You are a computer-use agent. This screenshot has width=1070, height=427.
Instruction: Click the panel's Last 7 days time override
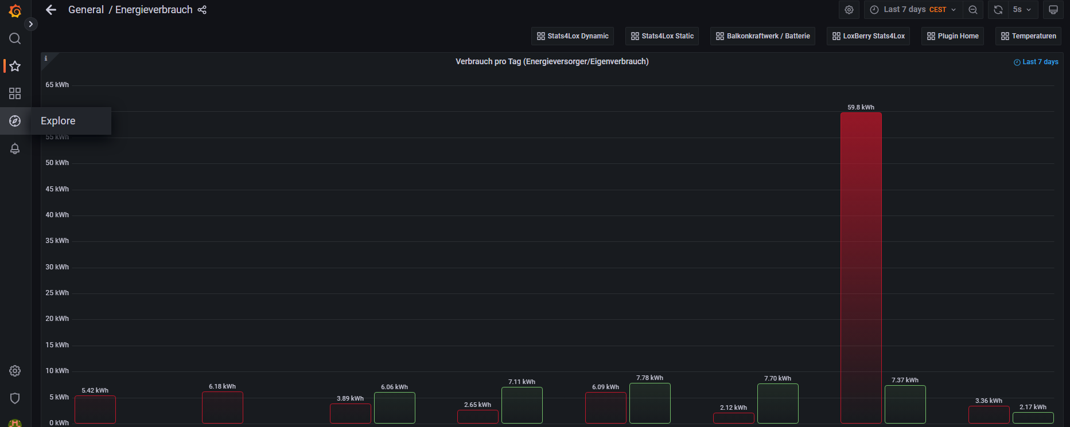1036,62
